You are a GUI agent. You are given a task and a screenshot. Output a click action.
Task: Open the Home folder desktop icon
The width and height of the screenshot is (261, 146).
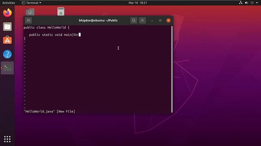(30, 12)
